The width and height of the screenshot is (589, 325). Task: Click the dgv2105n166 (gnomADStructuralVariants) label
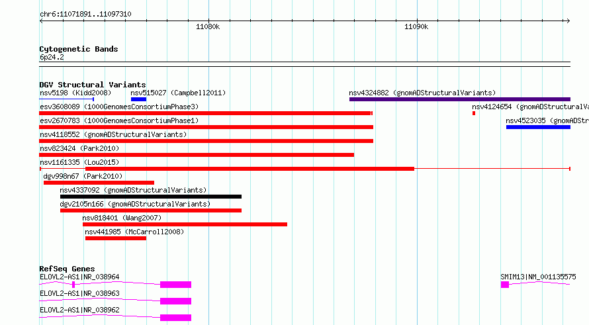point(135,204)
